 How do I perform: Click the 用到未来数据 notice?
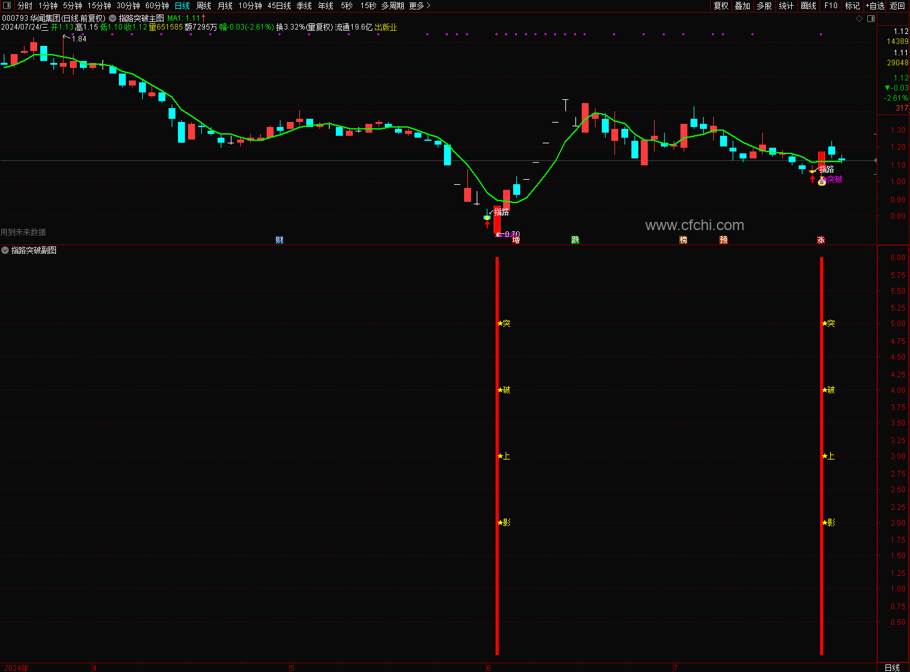[x=23, y=233]
